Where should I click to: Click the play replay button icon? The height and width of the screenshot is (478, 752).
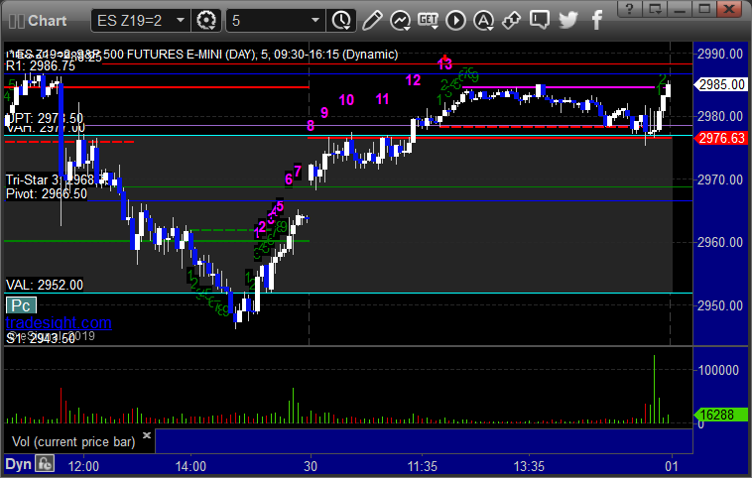[x=455, y=21]
